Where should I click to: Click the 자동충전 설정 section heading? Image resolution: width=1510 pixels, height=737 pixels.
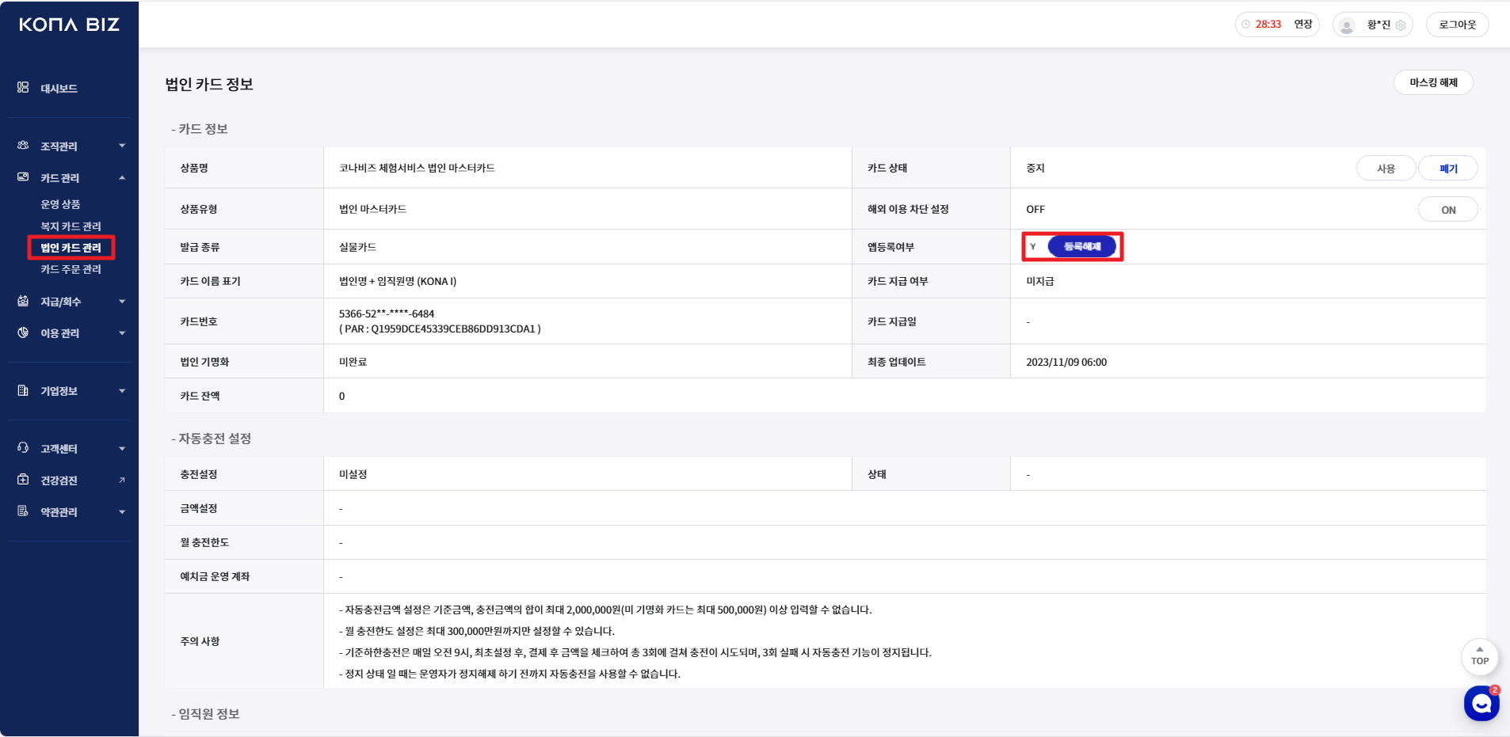[212, 439]
